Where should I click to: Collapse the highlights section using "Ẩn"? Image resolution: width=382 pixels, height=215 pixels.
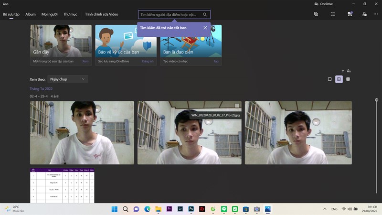point(346,71)
